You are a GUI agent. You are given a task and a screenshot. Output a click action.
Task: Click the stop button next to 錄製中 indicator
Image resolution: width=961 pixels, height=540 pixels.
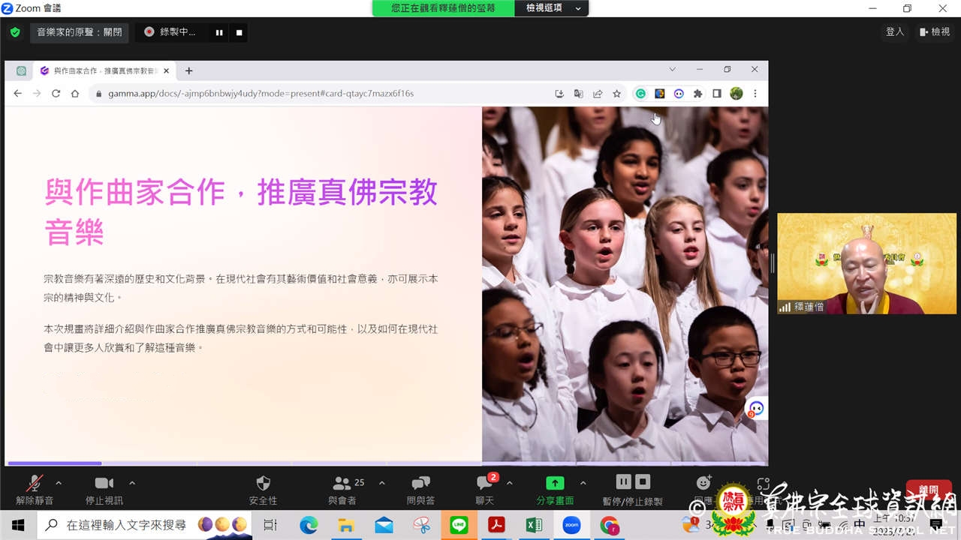click(239, 32)
